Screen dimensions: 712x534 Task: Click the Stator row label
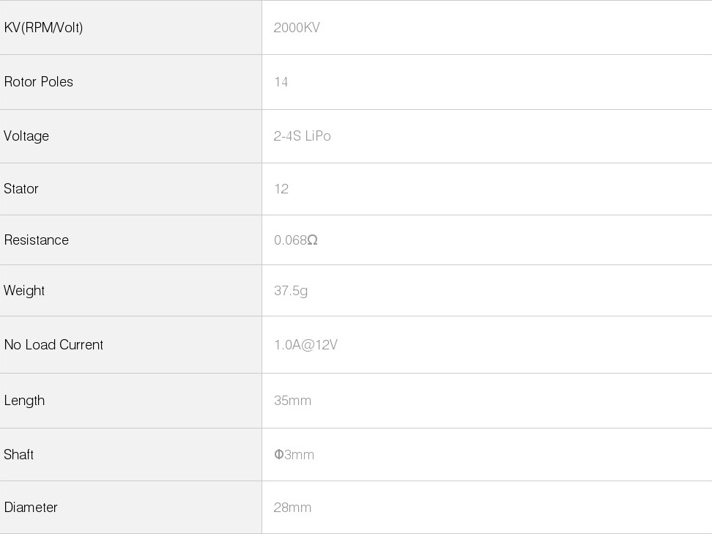tap(21, 189)
